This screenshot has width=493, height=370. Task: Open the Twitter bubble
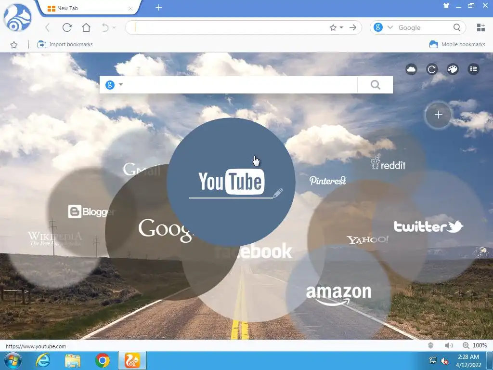coord(428,226)
